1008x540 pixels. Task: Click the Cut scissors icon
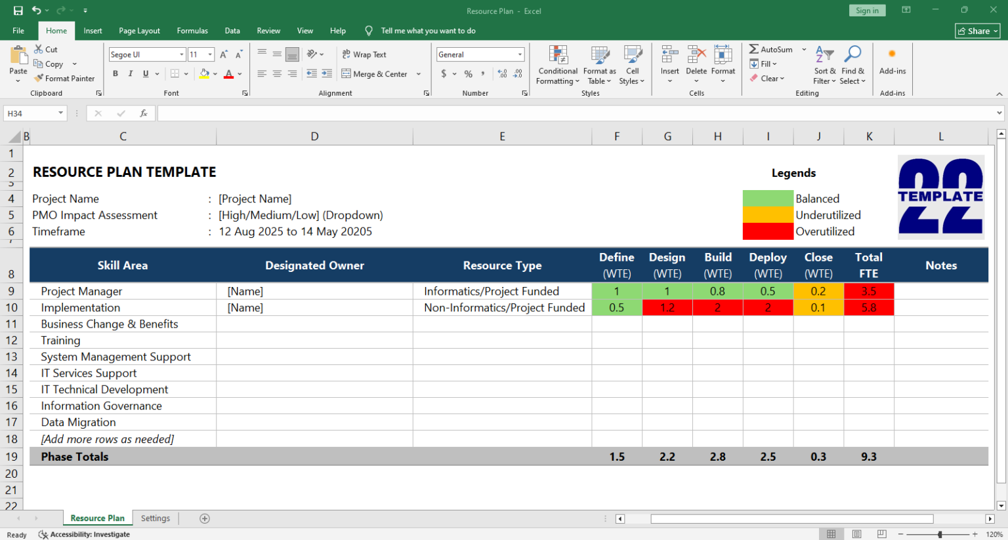point(39,49)
